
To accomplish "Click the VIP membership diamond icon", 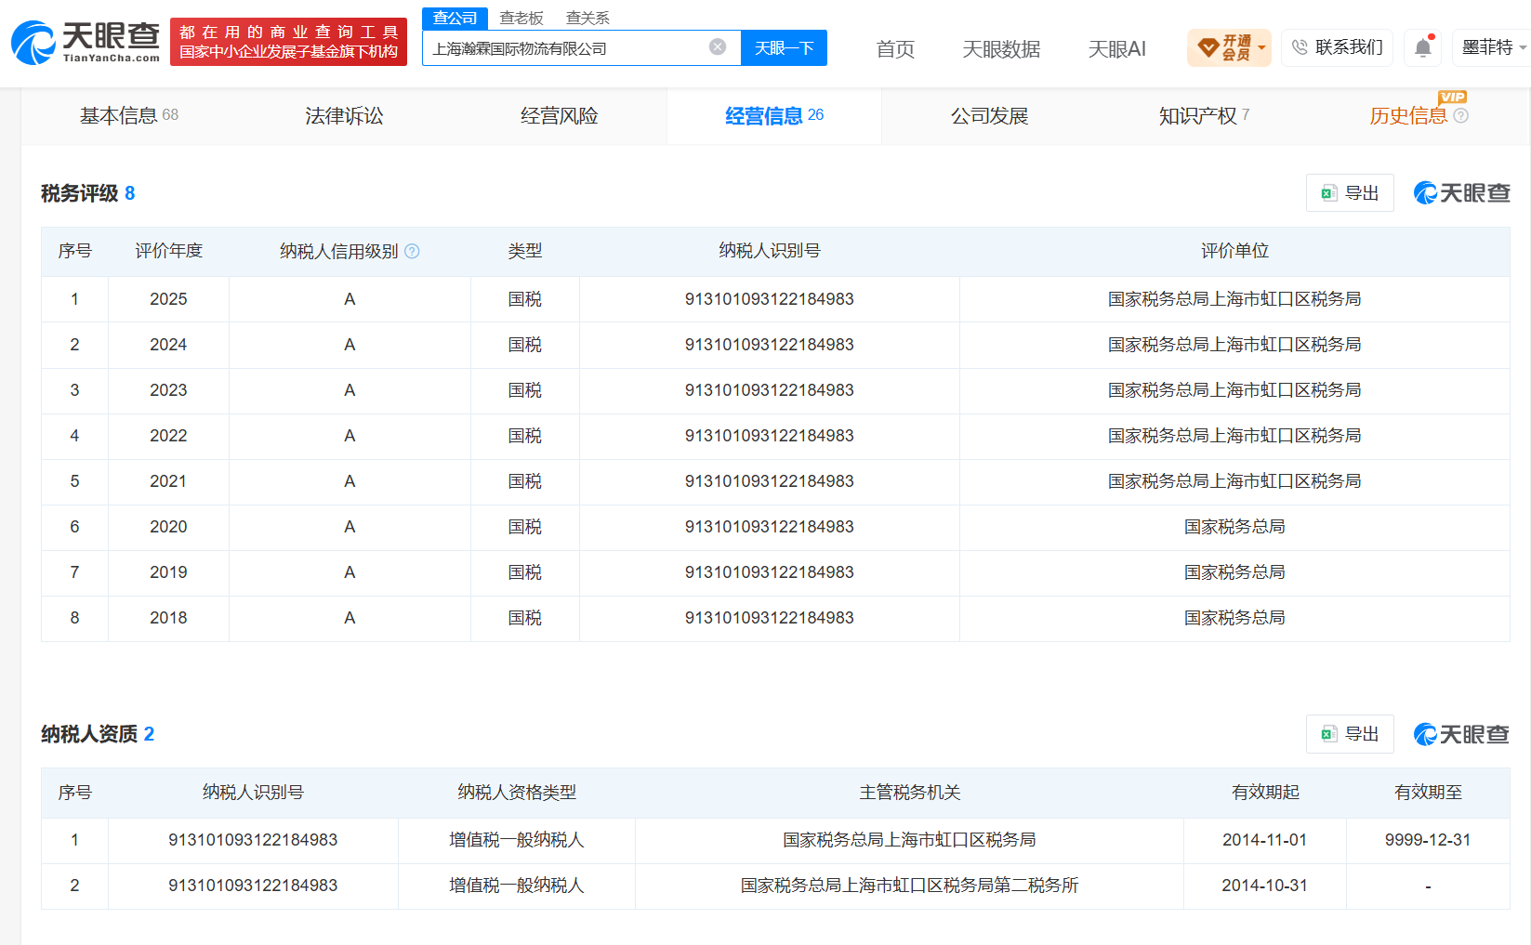I will tap(1208, 47).
